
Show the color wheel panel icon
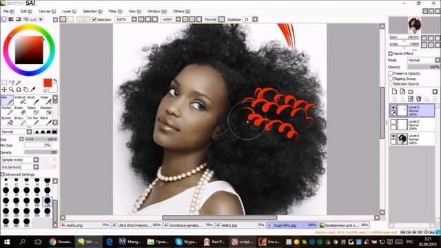point(3,19)
